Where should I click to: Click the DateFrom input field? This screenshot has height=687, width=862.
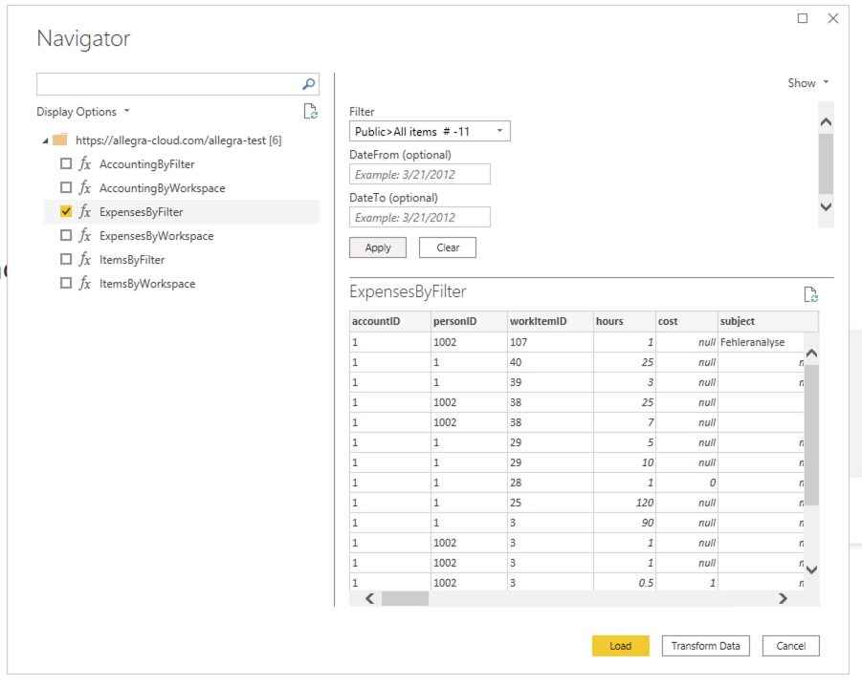click(x=418, y=174)
